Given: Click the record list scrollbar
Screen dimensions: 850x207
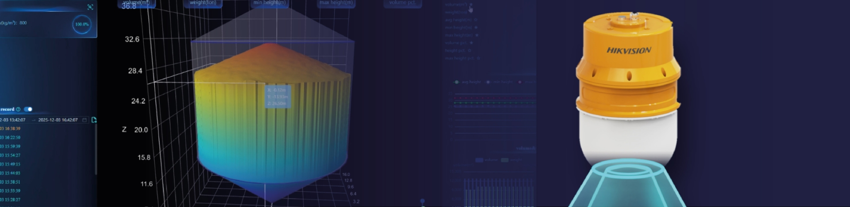Looking at the screenshot, I should pos(96,150).
